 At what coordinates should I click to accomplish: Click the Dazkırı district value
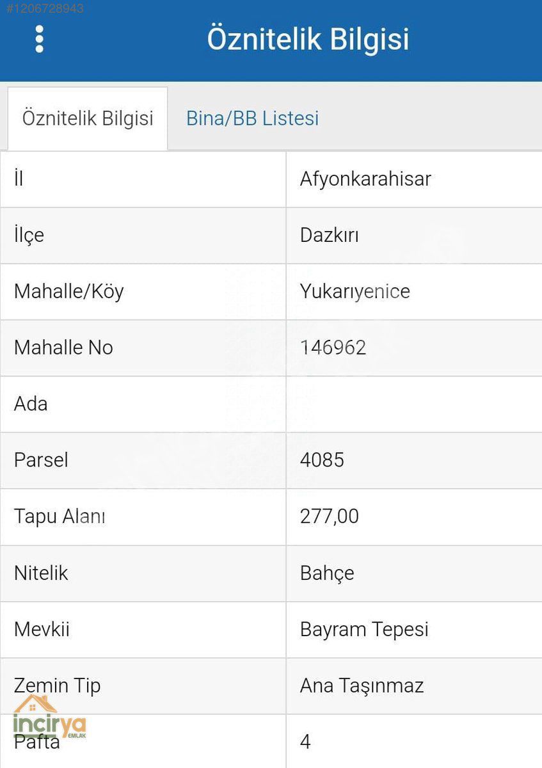point(330,235)
